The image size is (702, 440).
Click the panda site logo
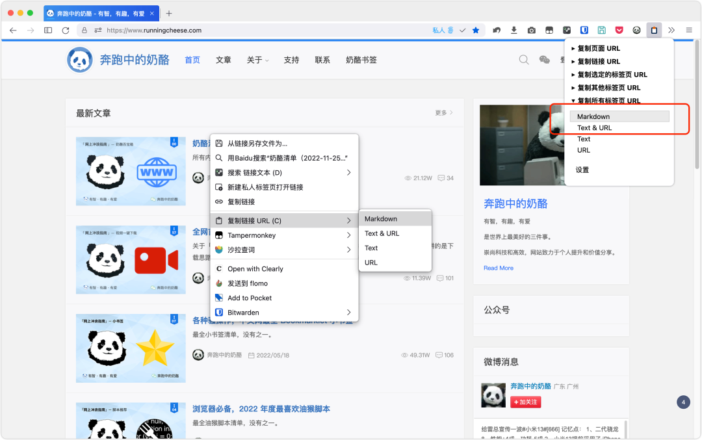80,60
